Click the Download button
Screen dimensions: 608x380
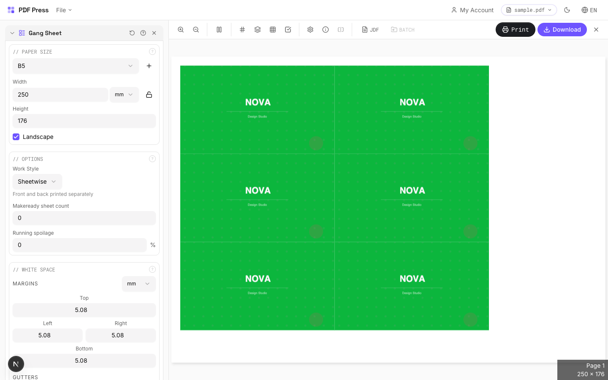[x=562, y=30]
